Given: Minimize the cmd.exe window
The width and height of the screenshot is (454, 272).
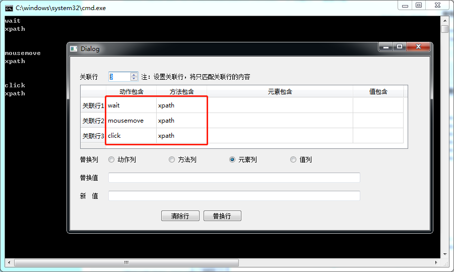Looking at the screenshot, I should pyautogui.click(x=405, y=5).
